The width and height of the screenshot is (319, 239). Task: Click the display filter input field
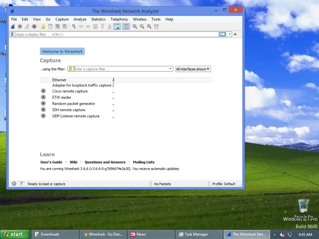[x=117, y=34]
